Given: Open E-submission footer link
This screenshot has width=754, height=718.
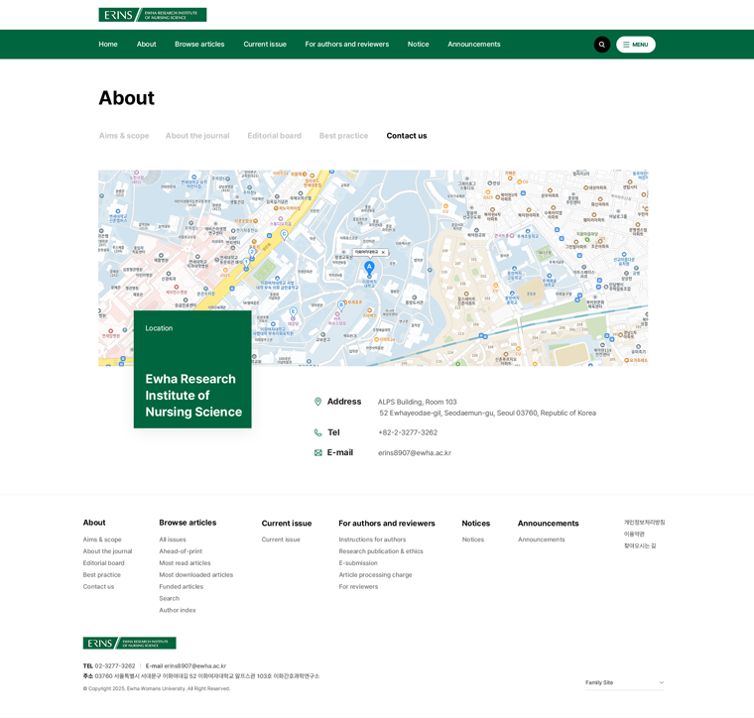Looking at the screenshot, I should pyautogui.click(x=358, y=562).
